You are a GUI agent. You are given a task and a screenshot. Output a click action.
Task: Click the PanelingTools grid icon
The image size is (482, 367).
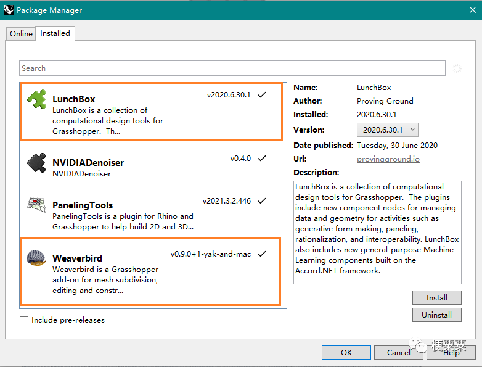[36, 205]
